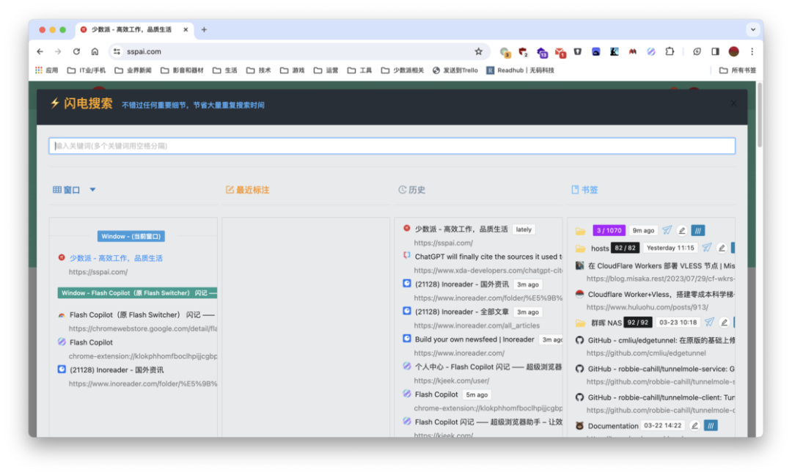The height and width of the screenshot is (475, 792).
Task: Open the Readhub | 无码科技 bookmark
Action: click(x=520, y=70)
